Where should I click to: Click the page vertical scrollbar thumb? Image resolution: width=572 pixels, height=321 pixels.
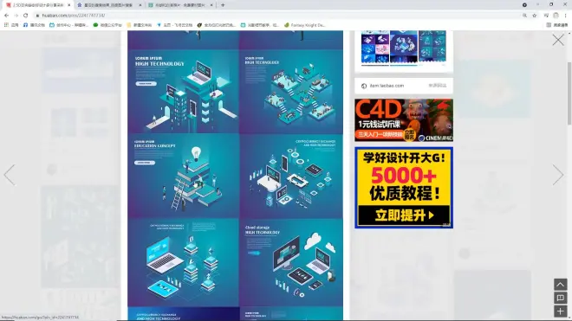pos(569,93)
